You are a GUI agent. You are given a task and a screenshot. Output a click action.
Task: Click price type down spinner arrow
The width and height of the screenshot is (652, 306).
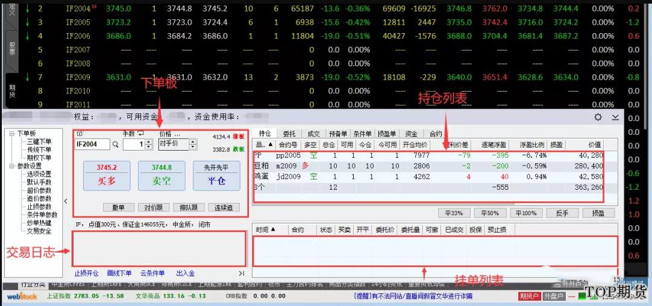click(192, 147)
